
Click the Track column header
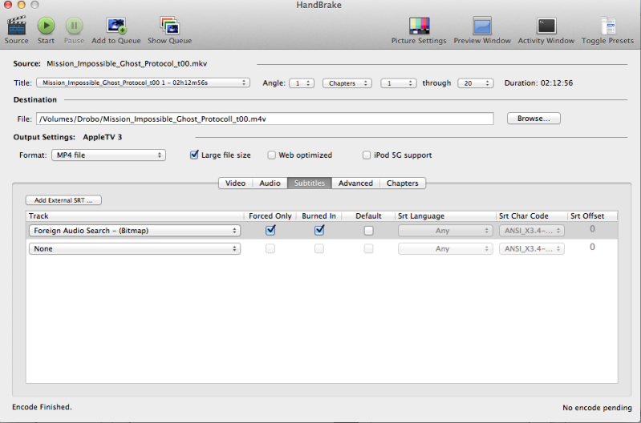pyautogui.click(x=136, y=216)
